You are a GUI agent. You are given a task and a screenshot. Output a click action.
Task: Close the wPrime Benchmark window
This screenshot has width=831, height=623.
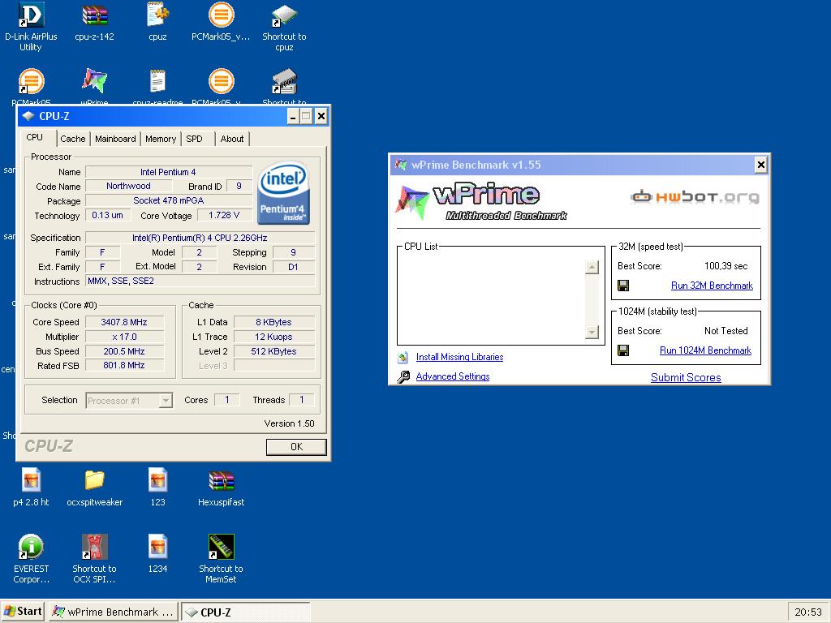[761, 165]
